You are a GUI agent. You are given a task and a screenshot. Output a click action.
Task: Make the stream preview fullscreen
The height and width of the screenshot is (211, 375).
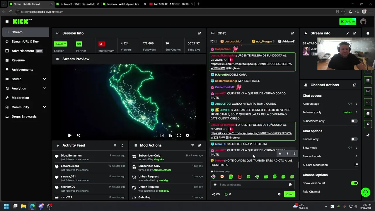click(179, 135)
